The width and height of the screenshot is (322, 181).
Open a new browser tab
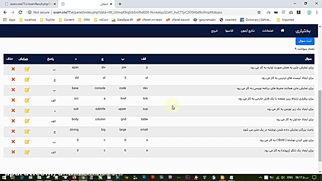coord(120,4)
